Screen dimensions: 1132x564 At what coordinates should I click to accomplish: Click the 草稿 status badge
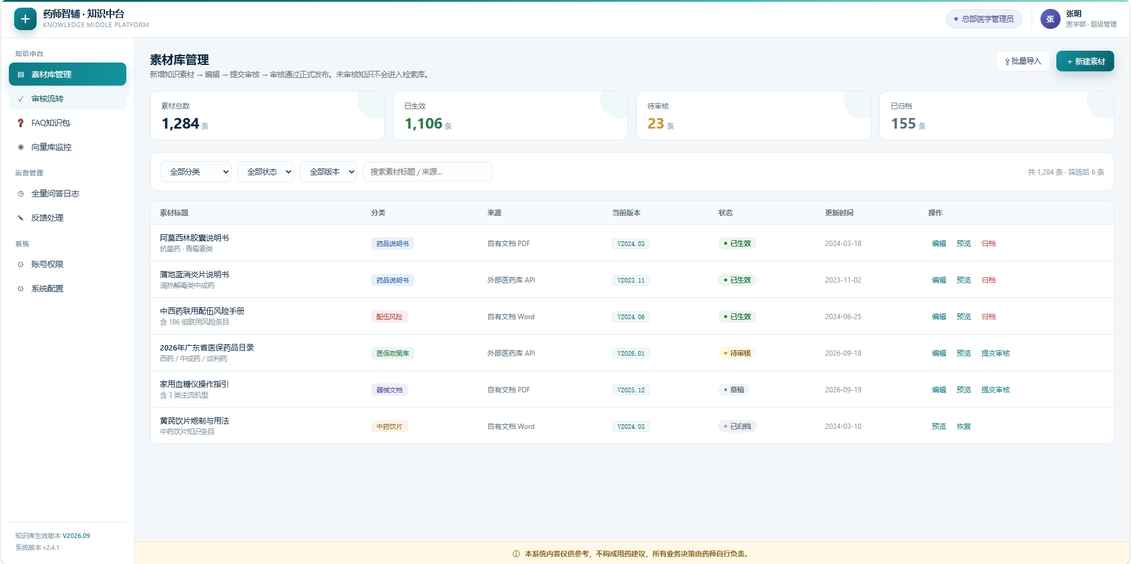pyautogui.click(x=734, y=390)
